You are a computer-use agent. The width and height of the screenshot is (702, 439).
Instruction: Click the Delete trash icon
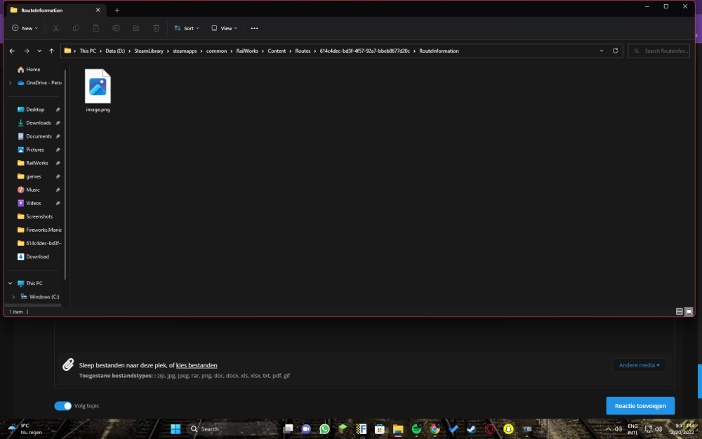(156, 28)
